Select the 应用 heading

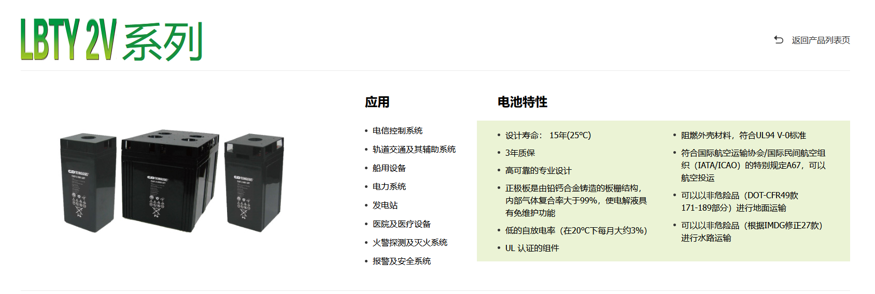377,102
